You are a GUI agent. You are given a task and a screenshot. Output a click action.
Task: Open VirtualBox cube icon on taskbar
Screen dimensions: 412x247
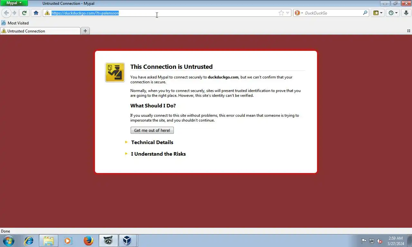click(127, 241)
